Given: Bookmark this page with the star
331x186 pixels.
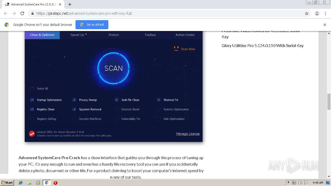Looking at the screenshot, I should coord(307,13).
